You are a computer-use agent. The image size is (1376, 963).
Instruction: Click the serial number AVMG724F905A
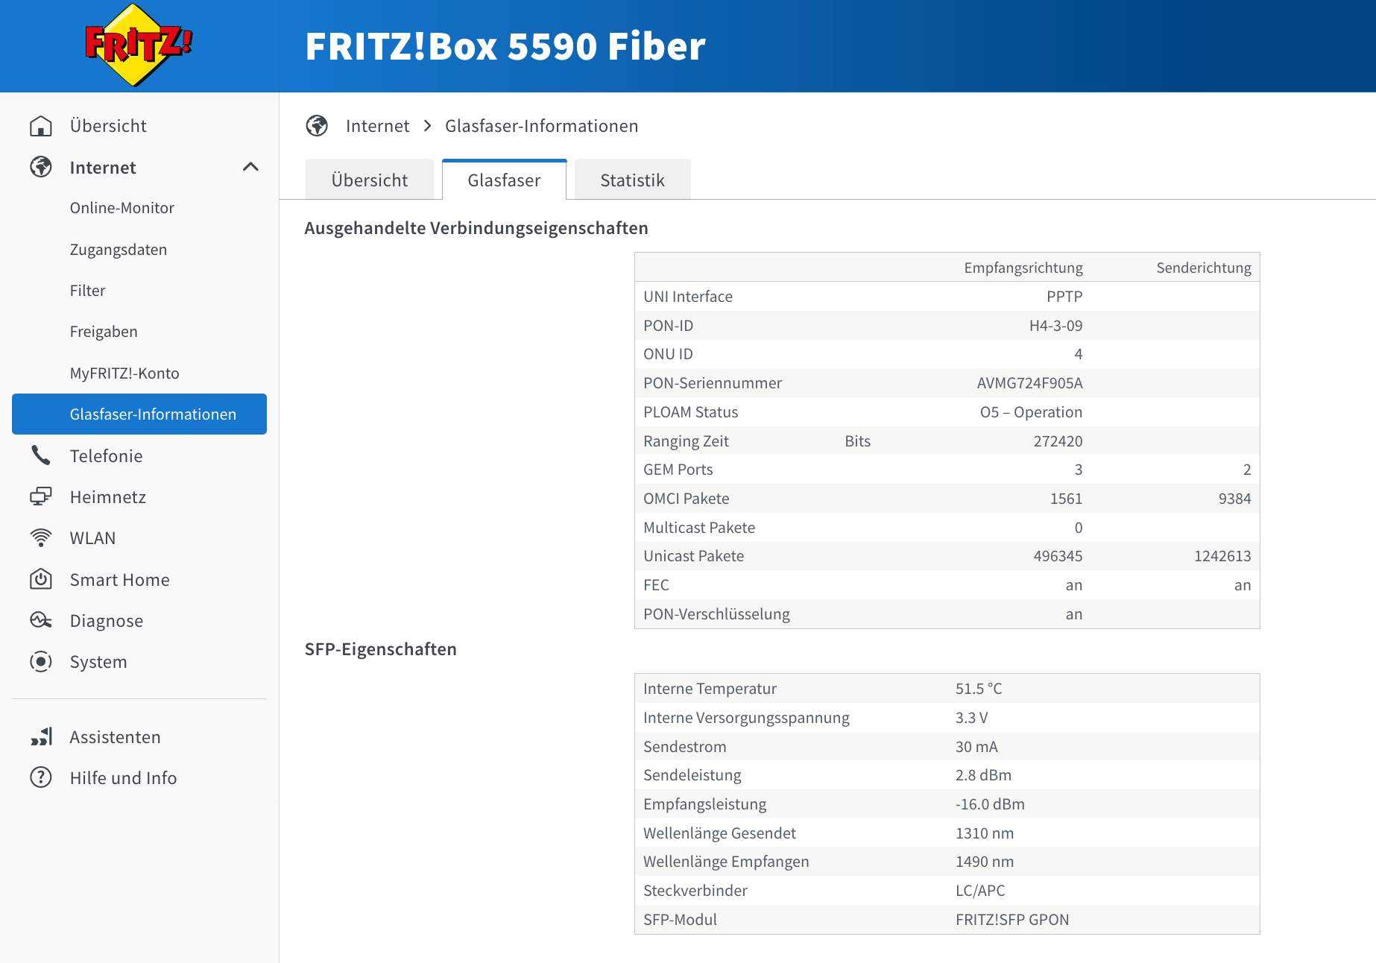(1030, 383)
